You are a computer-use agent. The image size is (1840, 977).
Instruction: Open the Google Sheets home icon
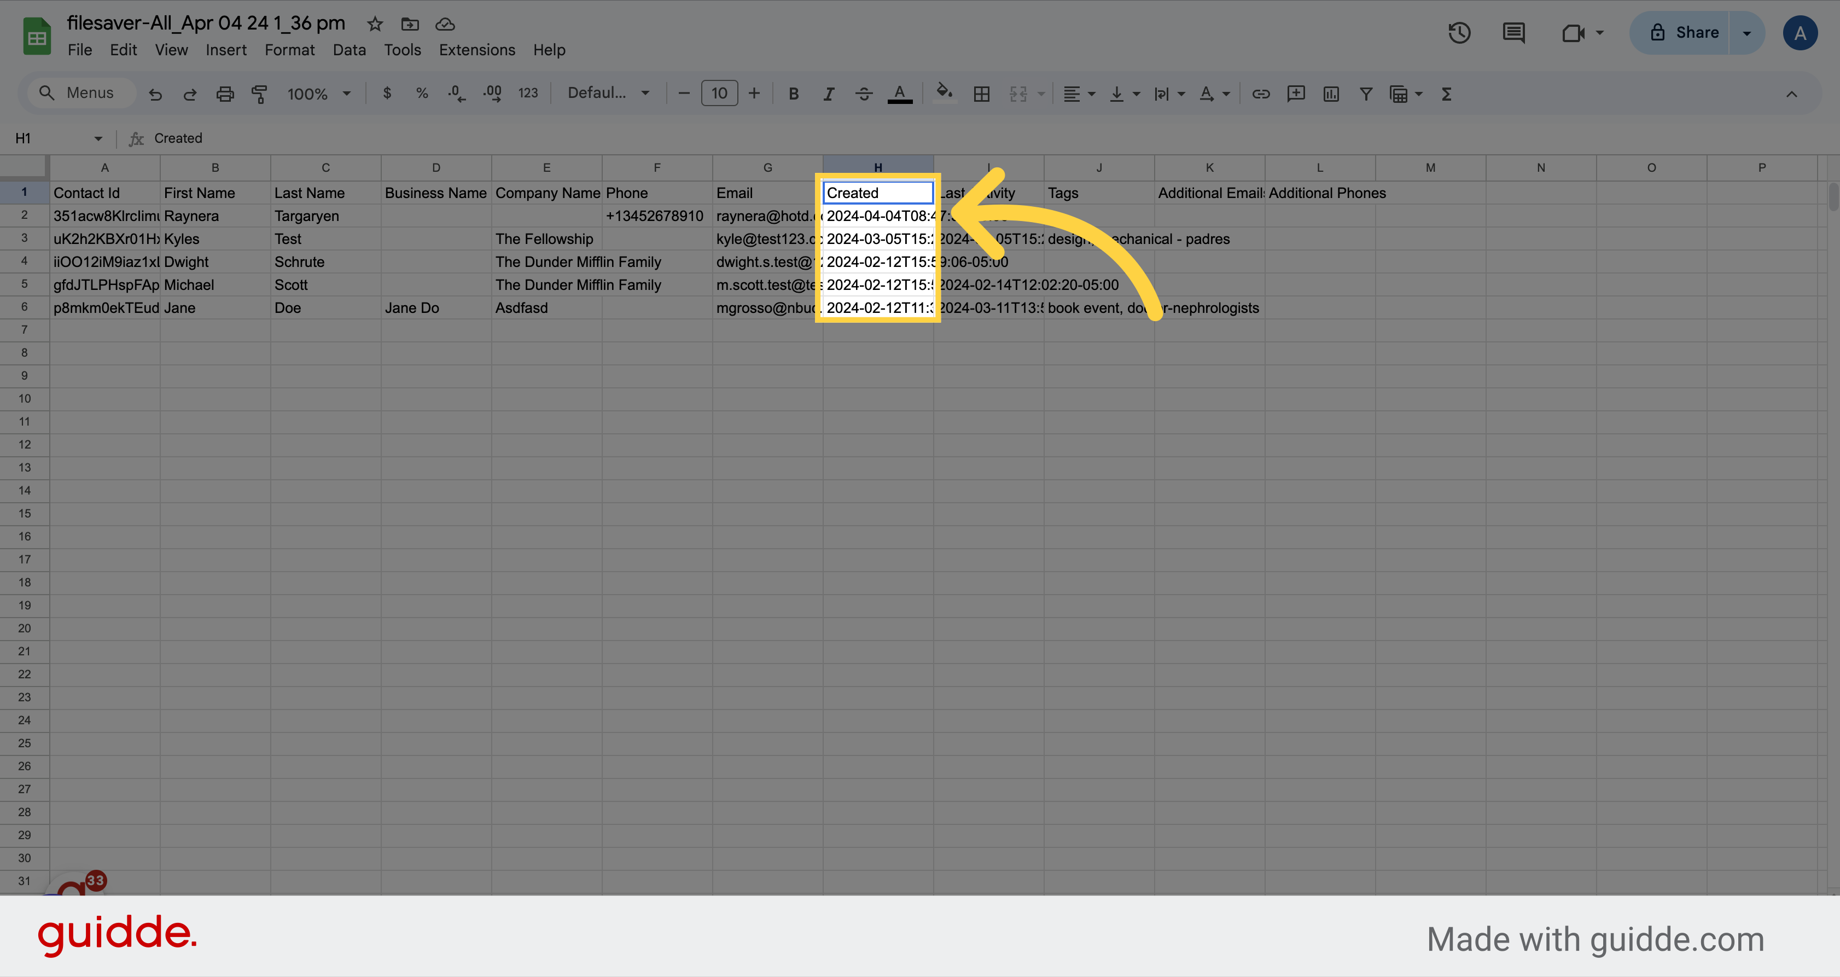coord(37,36)
